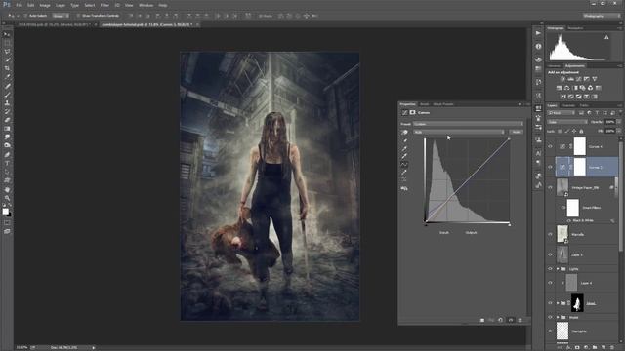Select the Eraser tool

(x=7, y=120)
